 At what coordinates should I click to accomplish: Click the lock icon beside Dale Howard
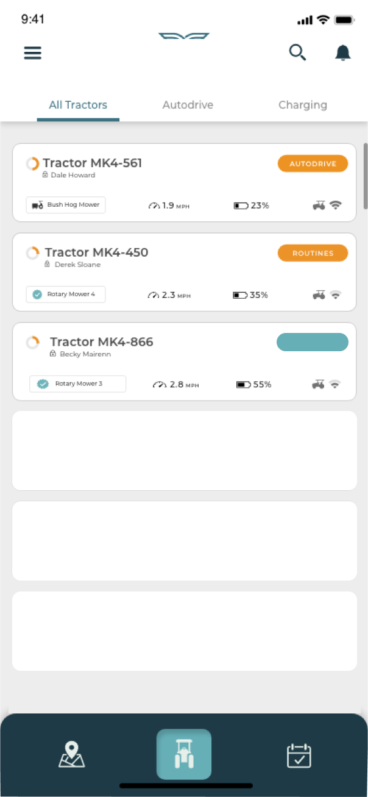pyautogui.click(x=46, y=174)
